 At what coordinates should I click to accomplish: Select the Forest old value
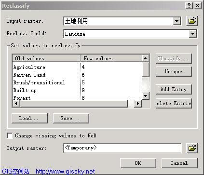tap(22, 98)
